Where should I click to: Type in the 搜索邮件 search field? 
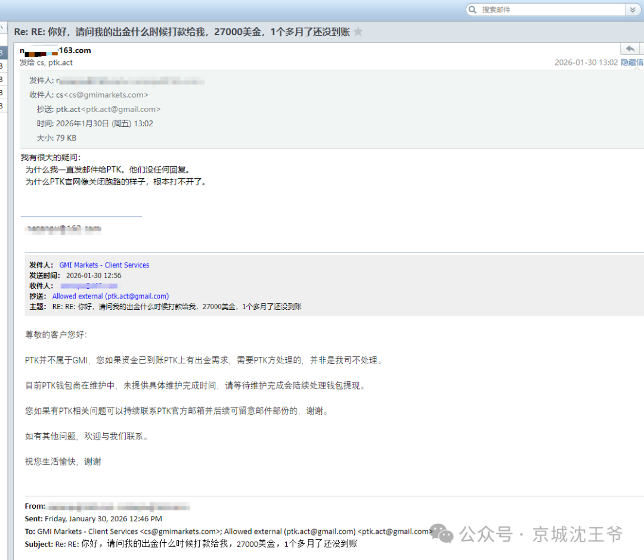(549, 10)
